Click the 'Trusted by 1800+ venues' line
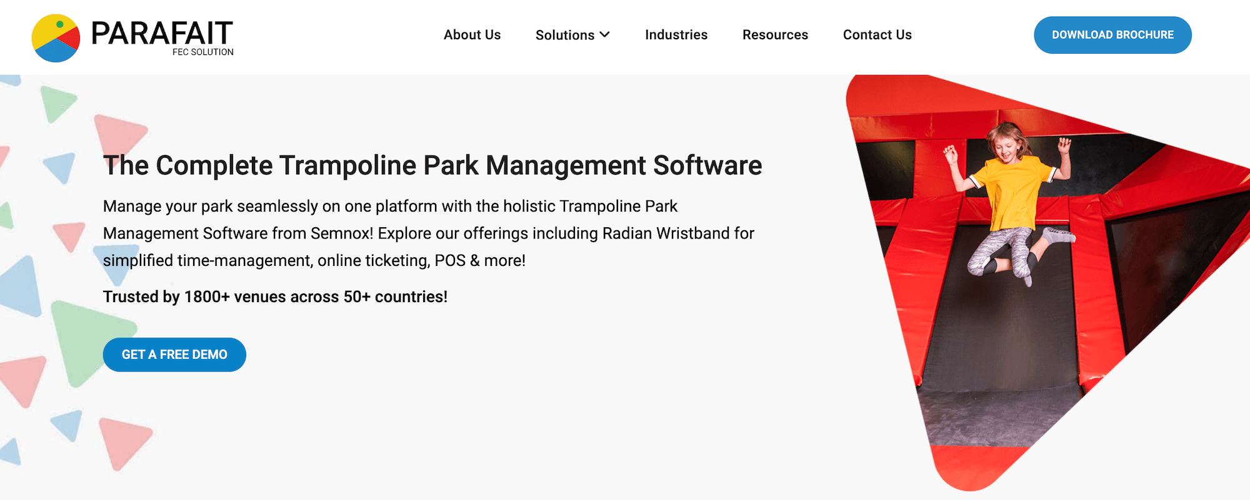The image size is (1250, 500). click(x=275, y=297)
